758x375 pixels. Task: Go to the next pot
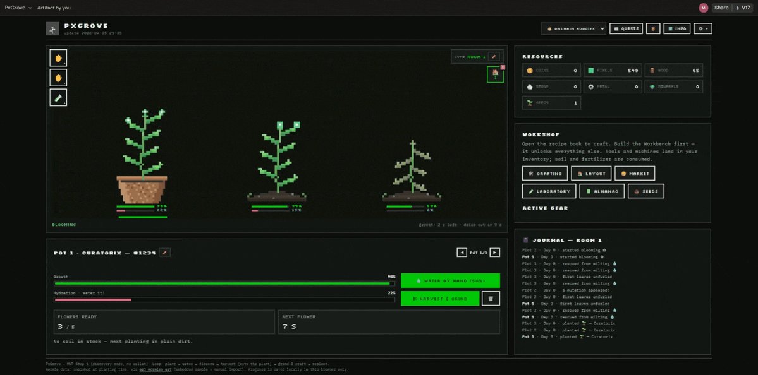tap(494, 253)
